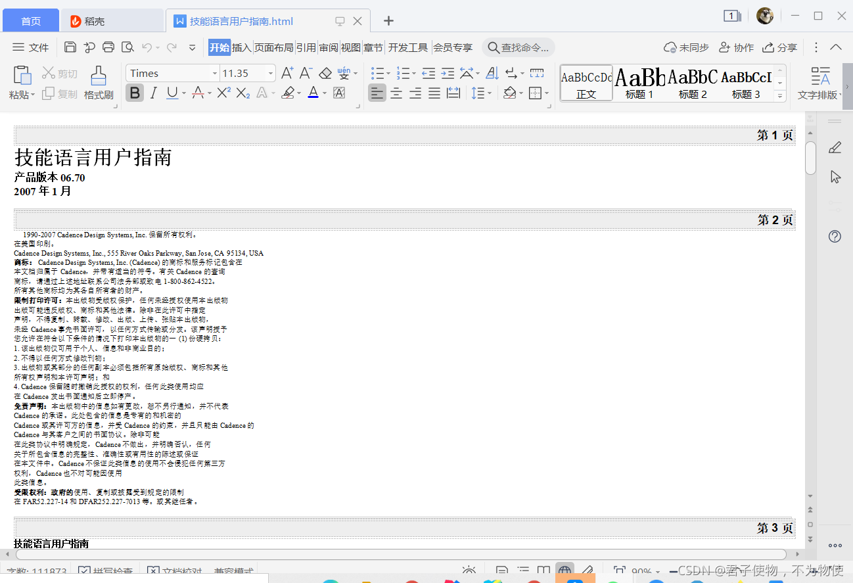Open the 页面布局 (Page Layout) tab
The width and height of the screenshot is (853, 583).
tap(274, 47)
